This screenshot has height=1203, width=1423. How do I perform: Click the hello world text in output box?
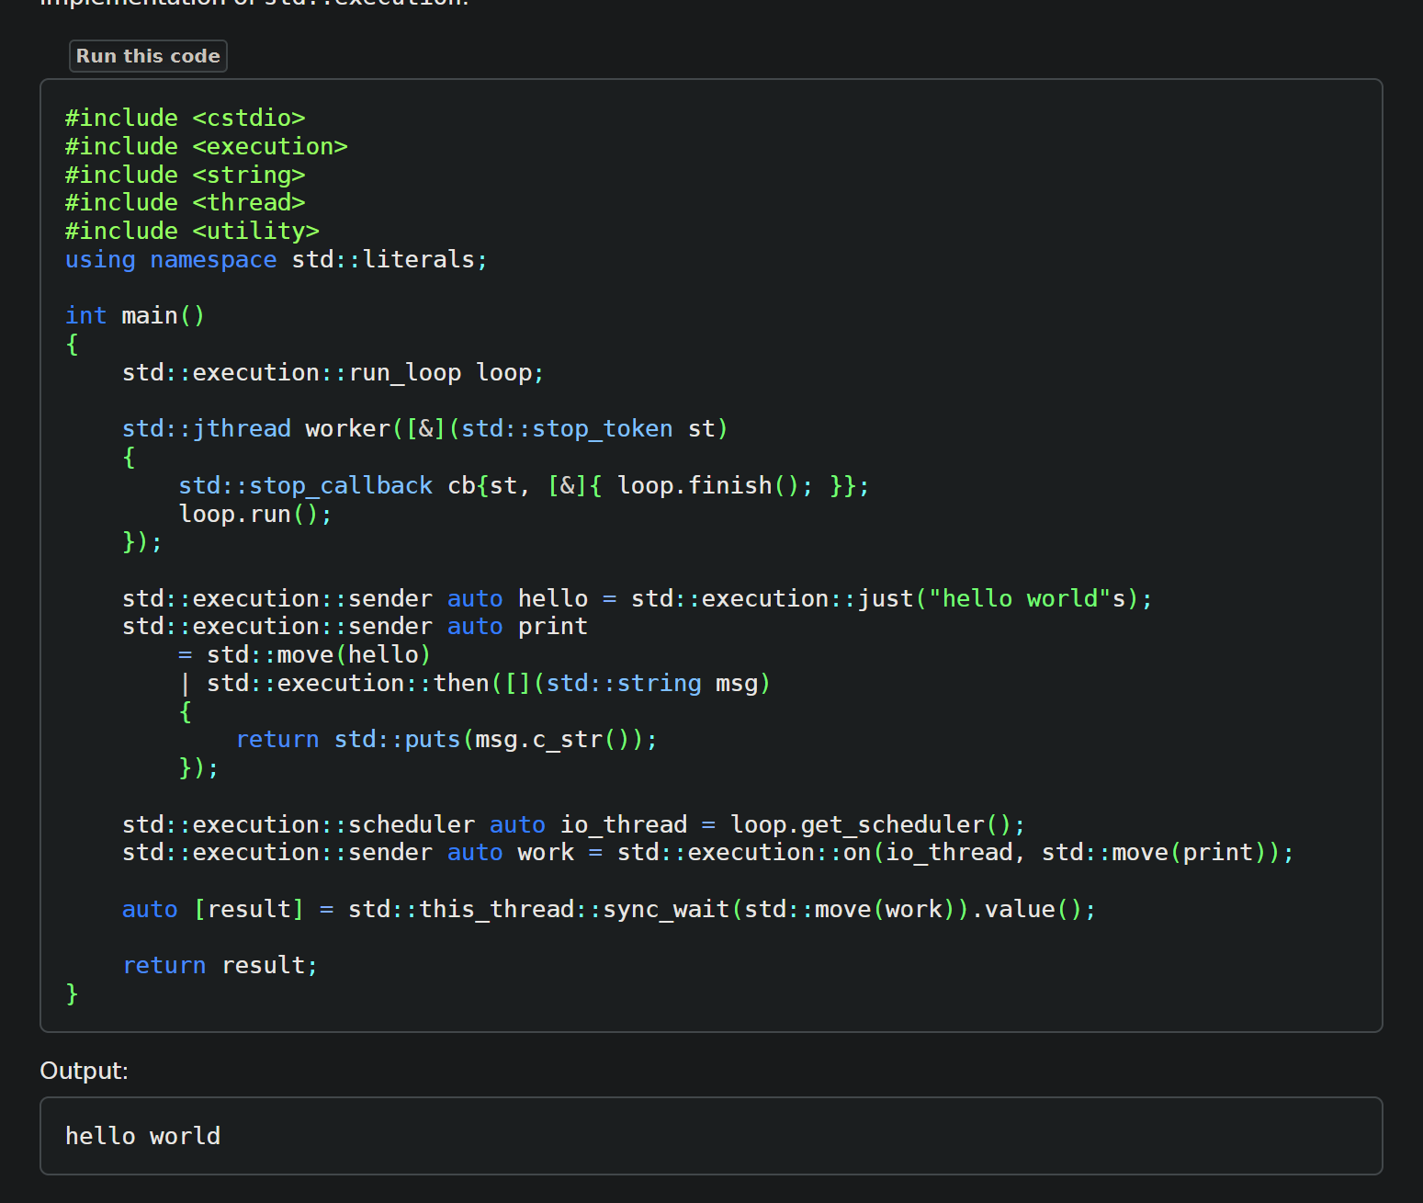[x=142, y=1137]
